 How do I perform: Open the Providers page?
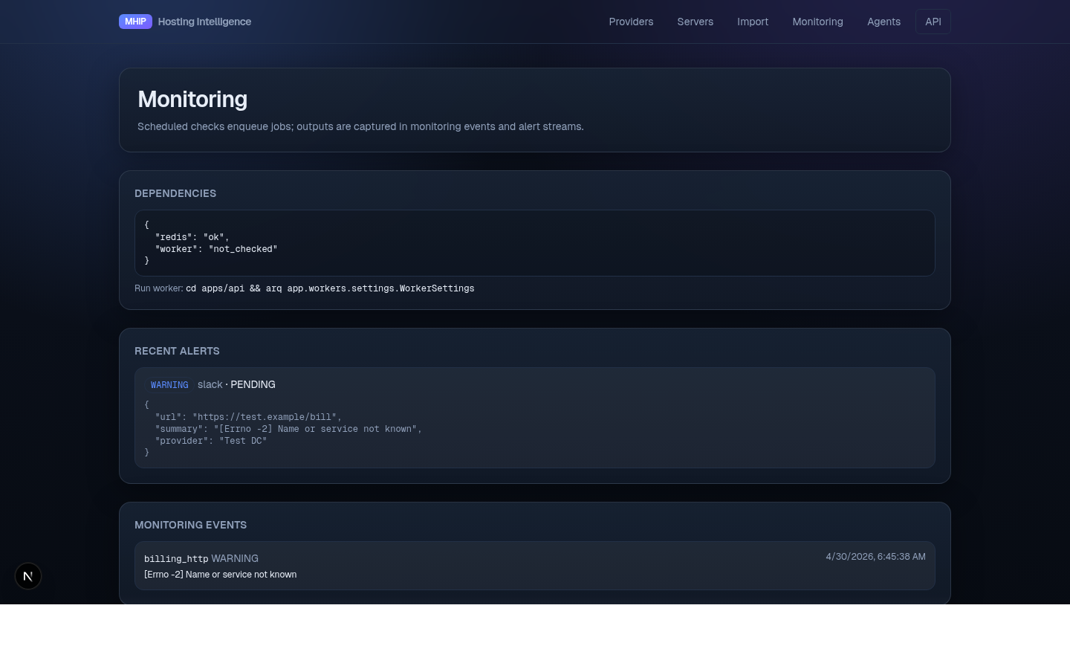coord(631,22)
